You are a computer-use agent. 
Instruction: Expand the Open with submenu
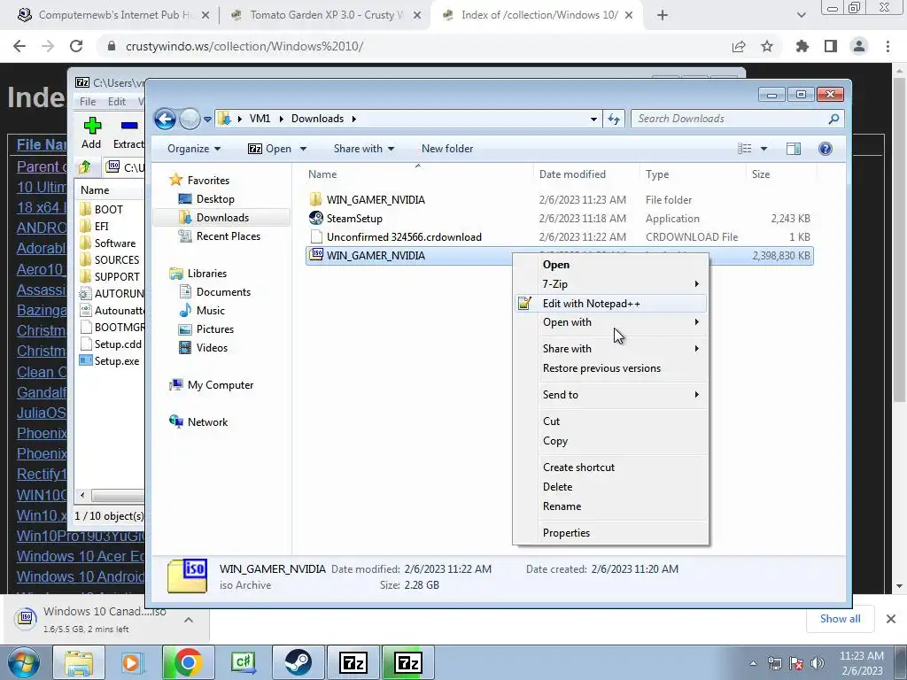(x=611, y=322)
